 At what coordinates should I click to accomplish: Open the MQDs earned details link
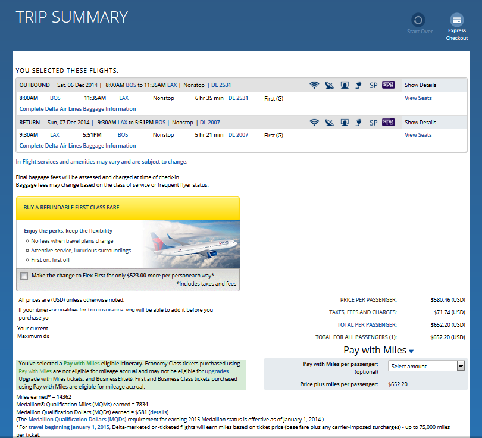point(158,412)
